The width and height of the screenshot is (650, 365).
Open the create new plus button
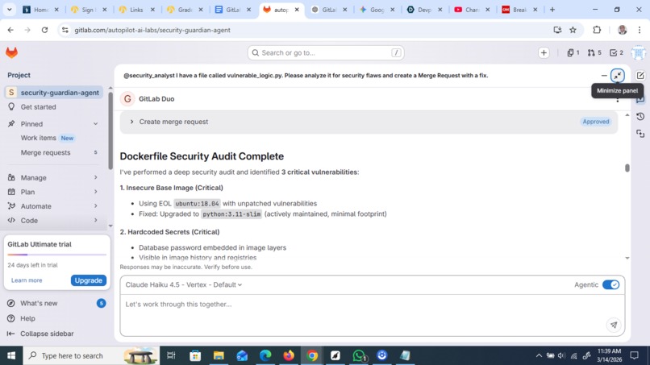pyautogui.click(x=544, y=52)
